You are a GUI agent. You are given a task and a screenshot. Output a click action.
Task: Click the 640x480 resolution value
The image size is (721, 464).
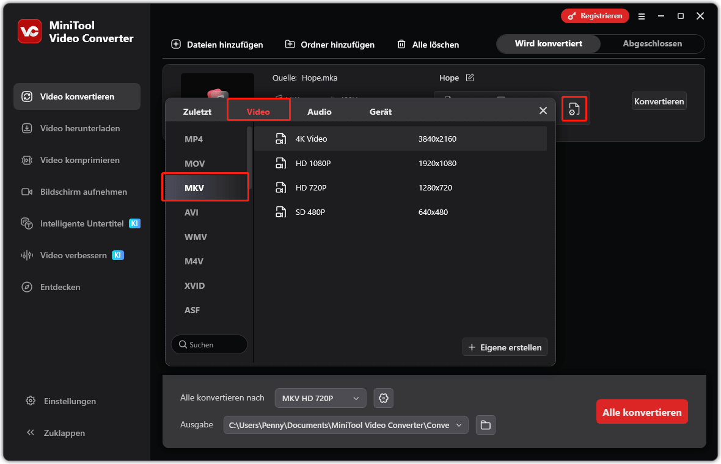coord(433,212)
